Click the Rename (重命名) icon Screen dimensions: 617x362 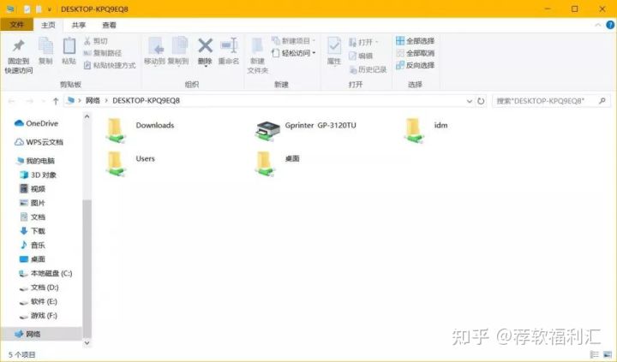point(229,45)
